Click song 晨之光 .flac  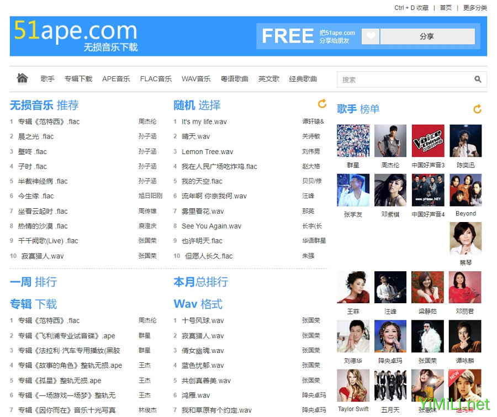click(36, 136)
